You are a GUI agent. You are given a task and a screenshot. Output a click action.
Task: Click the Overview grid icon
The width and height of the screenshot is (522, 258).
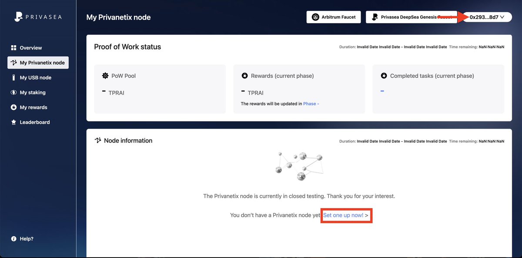(13, 48)
